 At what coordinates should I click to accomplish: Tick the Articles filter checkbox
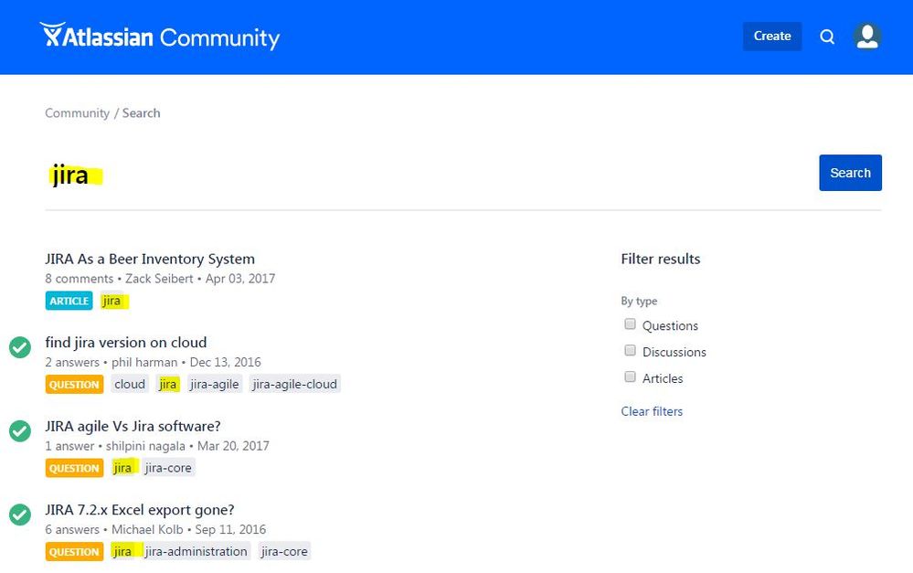pyautogui.click(x=630, y=377)
